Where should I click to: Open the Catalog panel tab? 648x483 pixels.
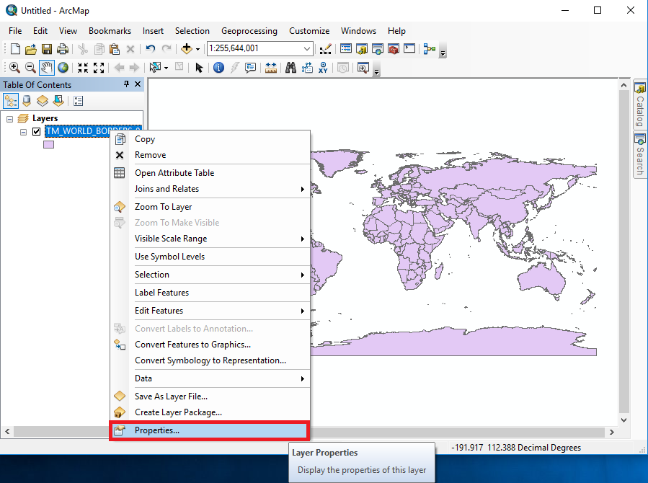point(639,101)
